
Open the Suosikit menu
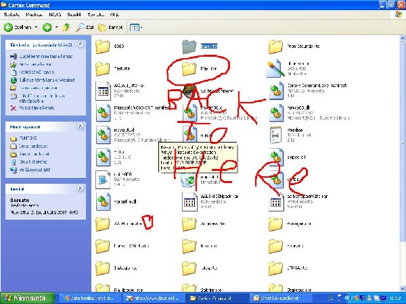pos(74,15)
